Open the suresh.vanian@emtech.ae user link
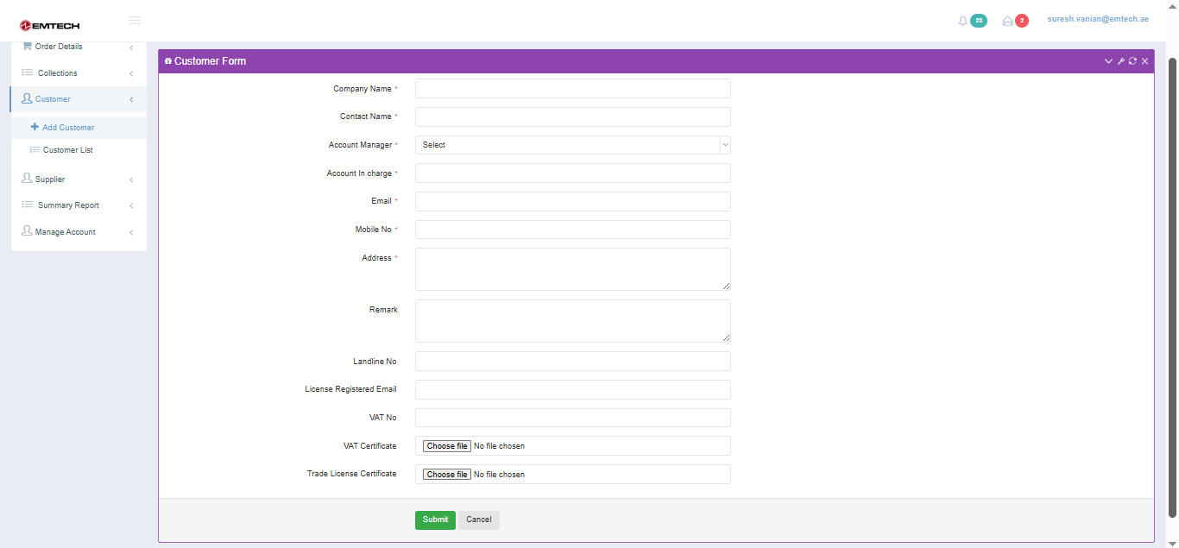 coord(1097,19)
